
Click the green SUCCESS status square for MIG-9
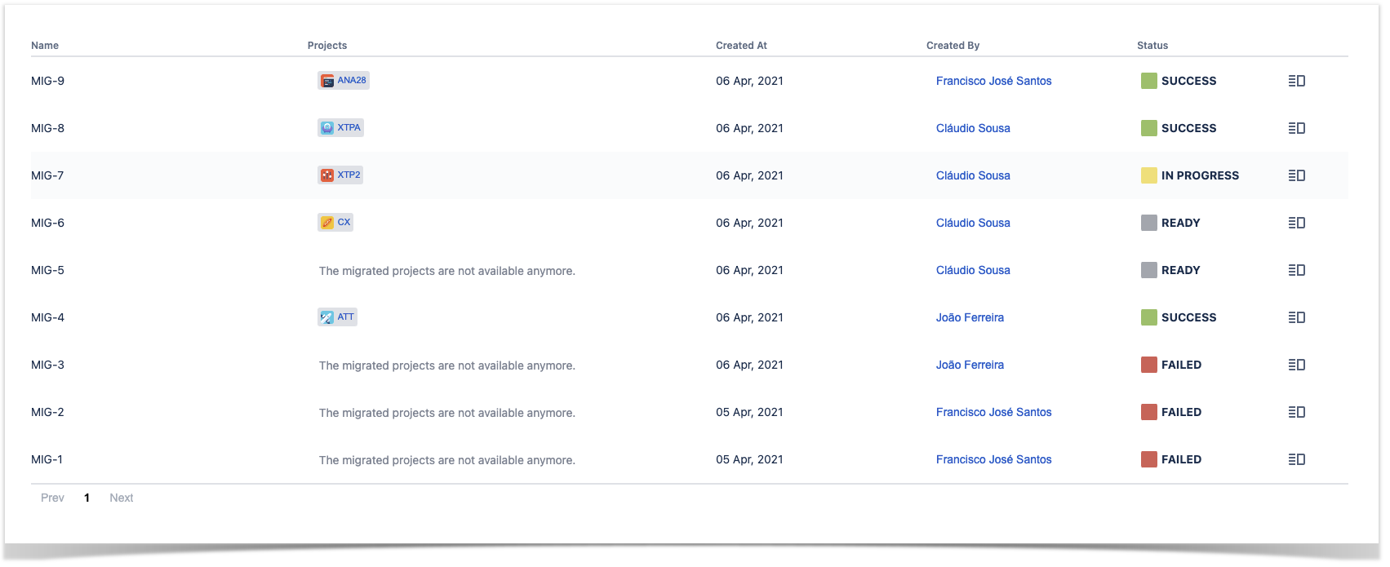1148,81
